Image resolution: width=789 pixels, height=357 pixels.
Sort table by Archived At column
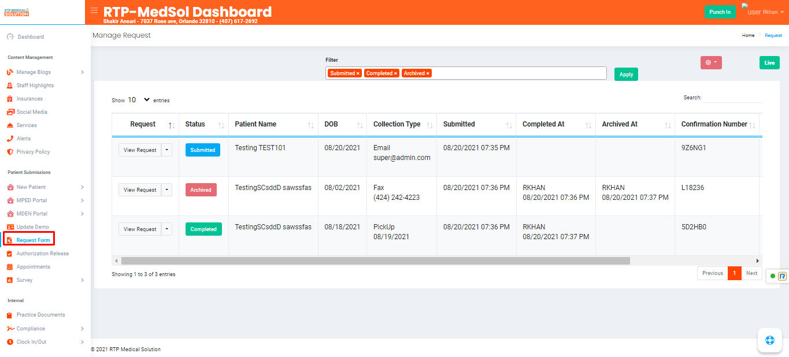point(635,124)
